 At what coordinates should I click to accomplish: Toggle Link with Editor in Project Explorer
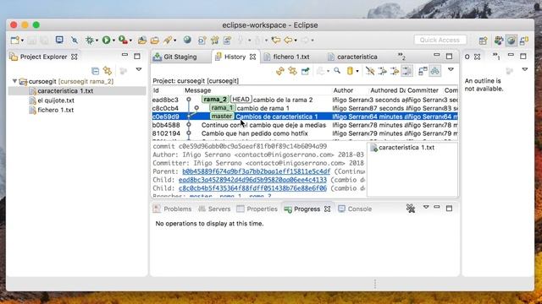(108, 71)
